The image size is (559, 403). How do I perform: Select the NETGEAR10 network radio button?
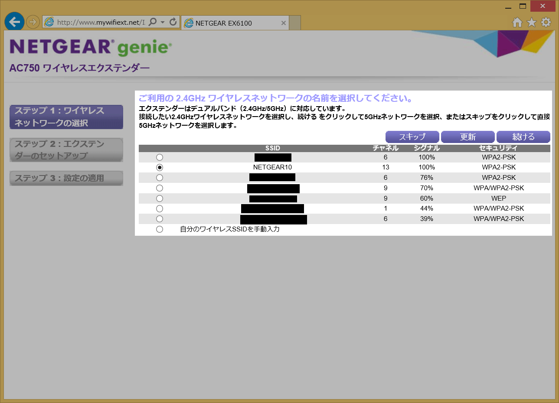pos(160,167)
